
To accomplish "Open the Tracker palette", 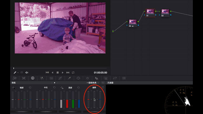I will [x=88, y=78].
